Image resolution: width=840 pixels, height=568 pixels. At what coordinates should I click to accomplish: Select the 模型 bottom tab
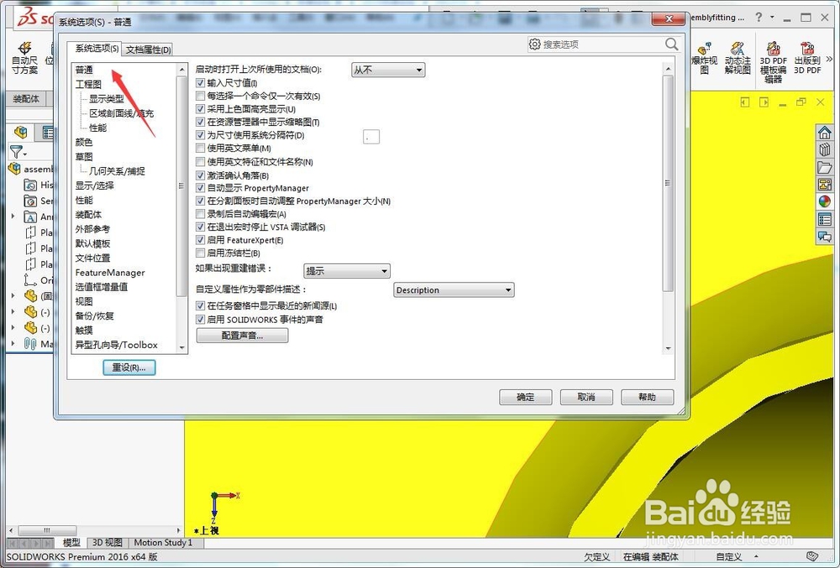tap(71, 542)
